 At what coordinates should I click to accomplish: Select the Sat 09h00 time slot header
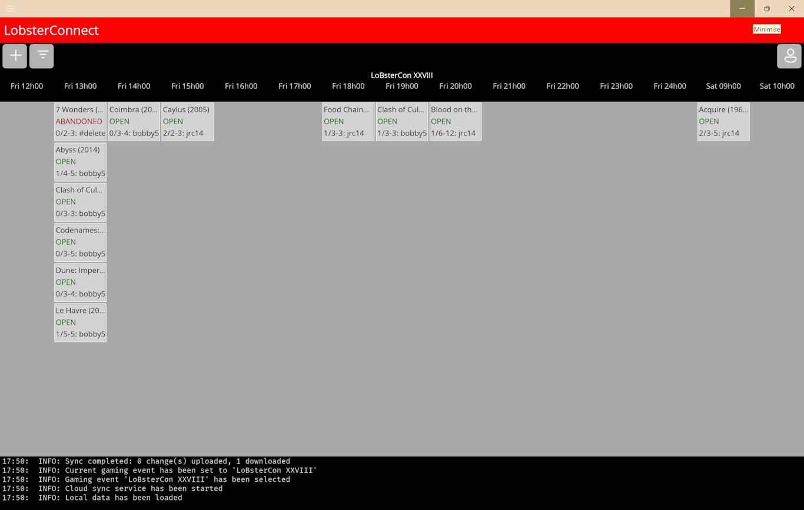click(x=723, y=86)
